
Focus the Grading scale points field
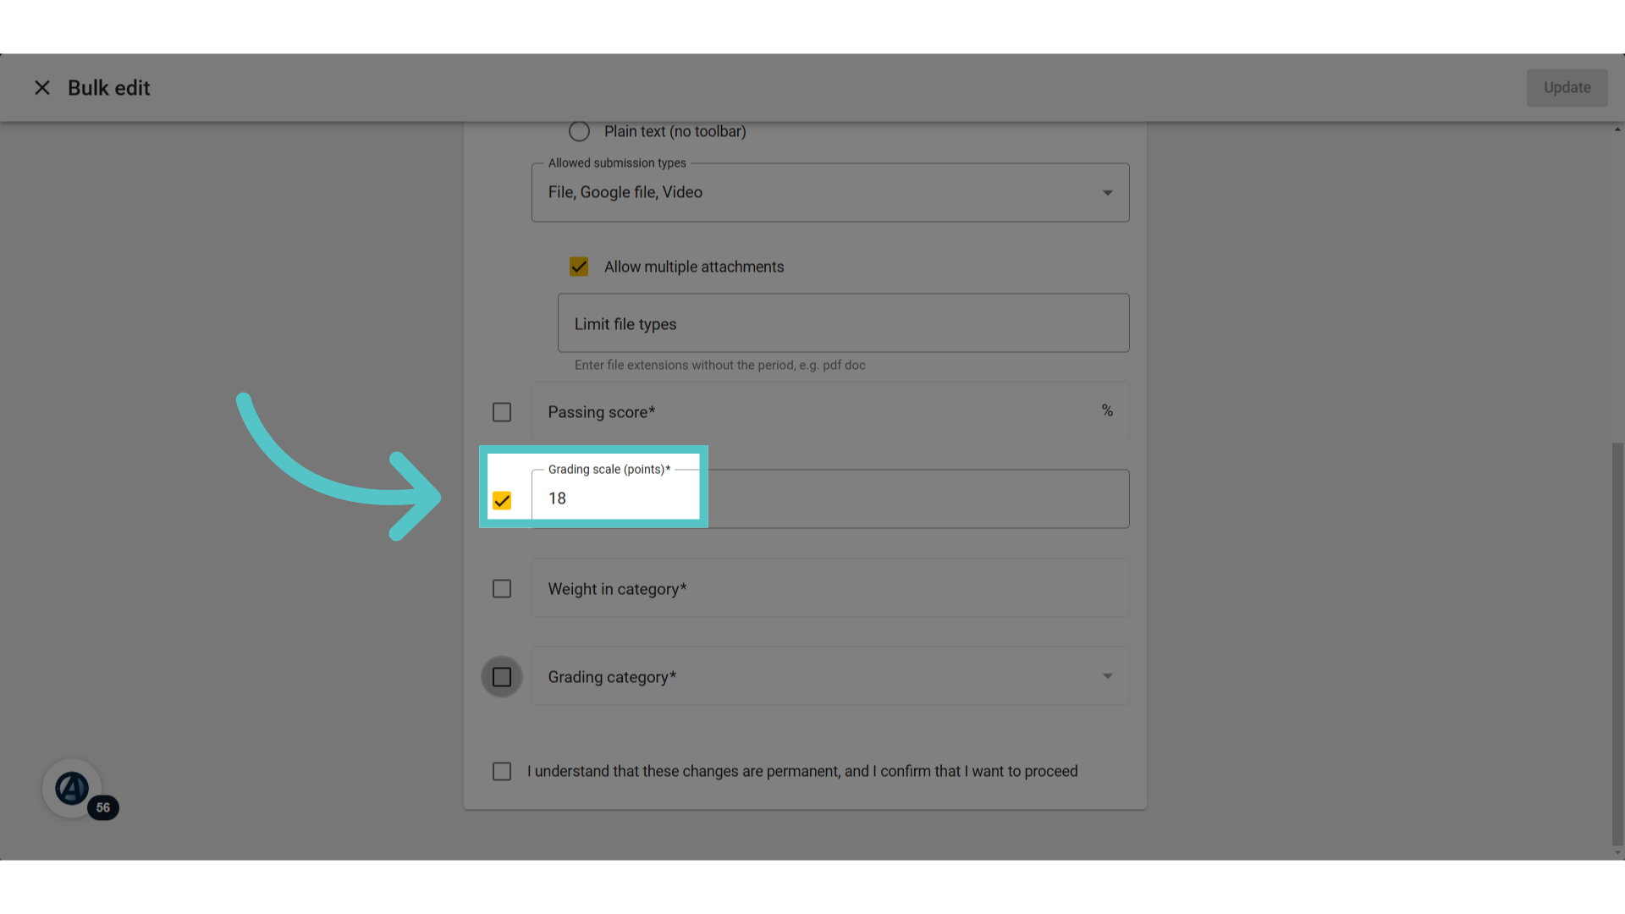click(x=830, y=499)
